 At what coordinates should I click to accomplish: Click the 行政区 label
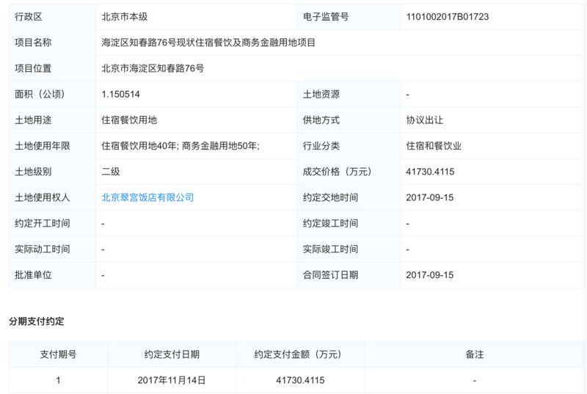29,16
